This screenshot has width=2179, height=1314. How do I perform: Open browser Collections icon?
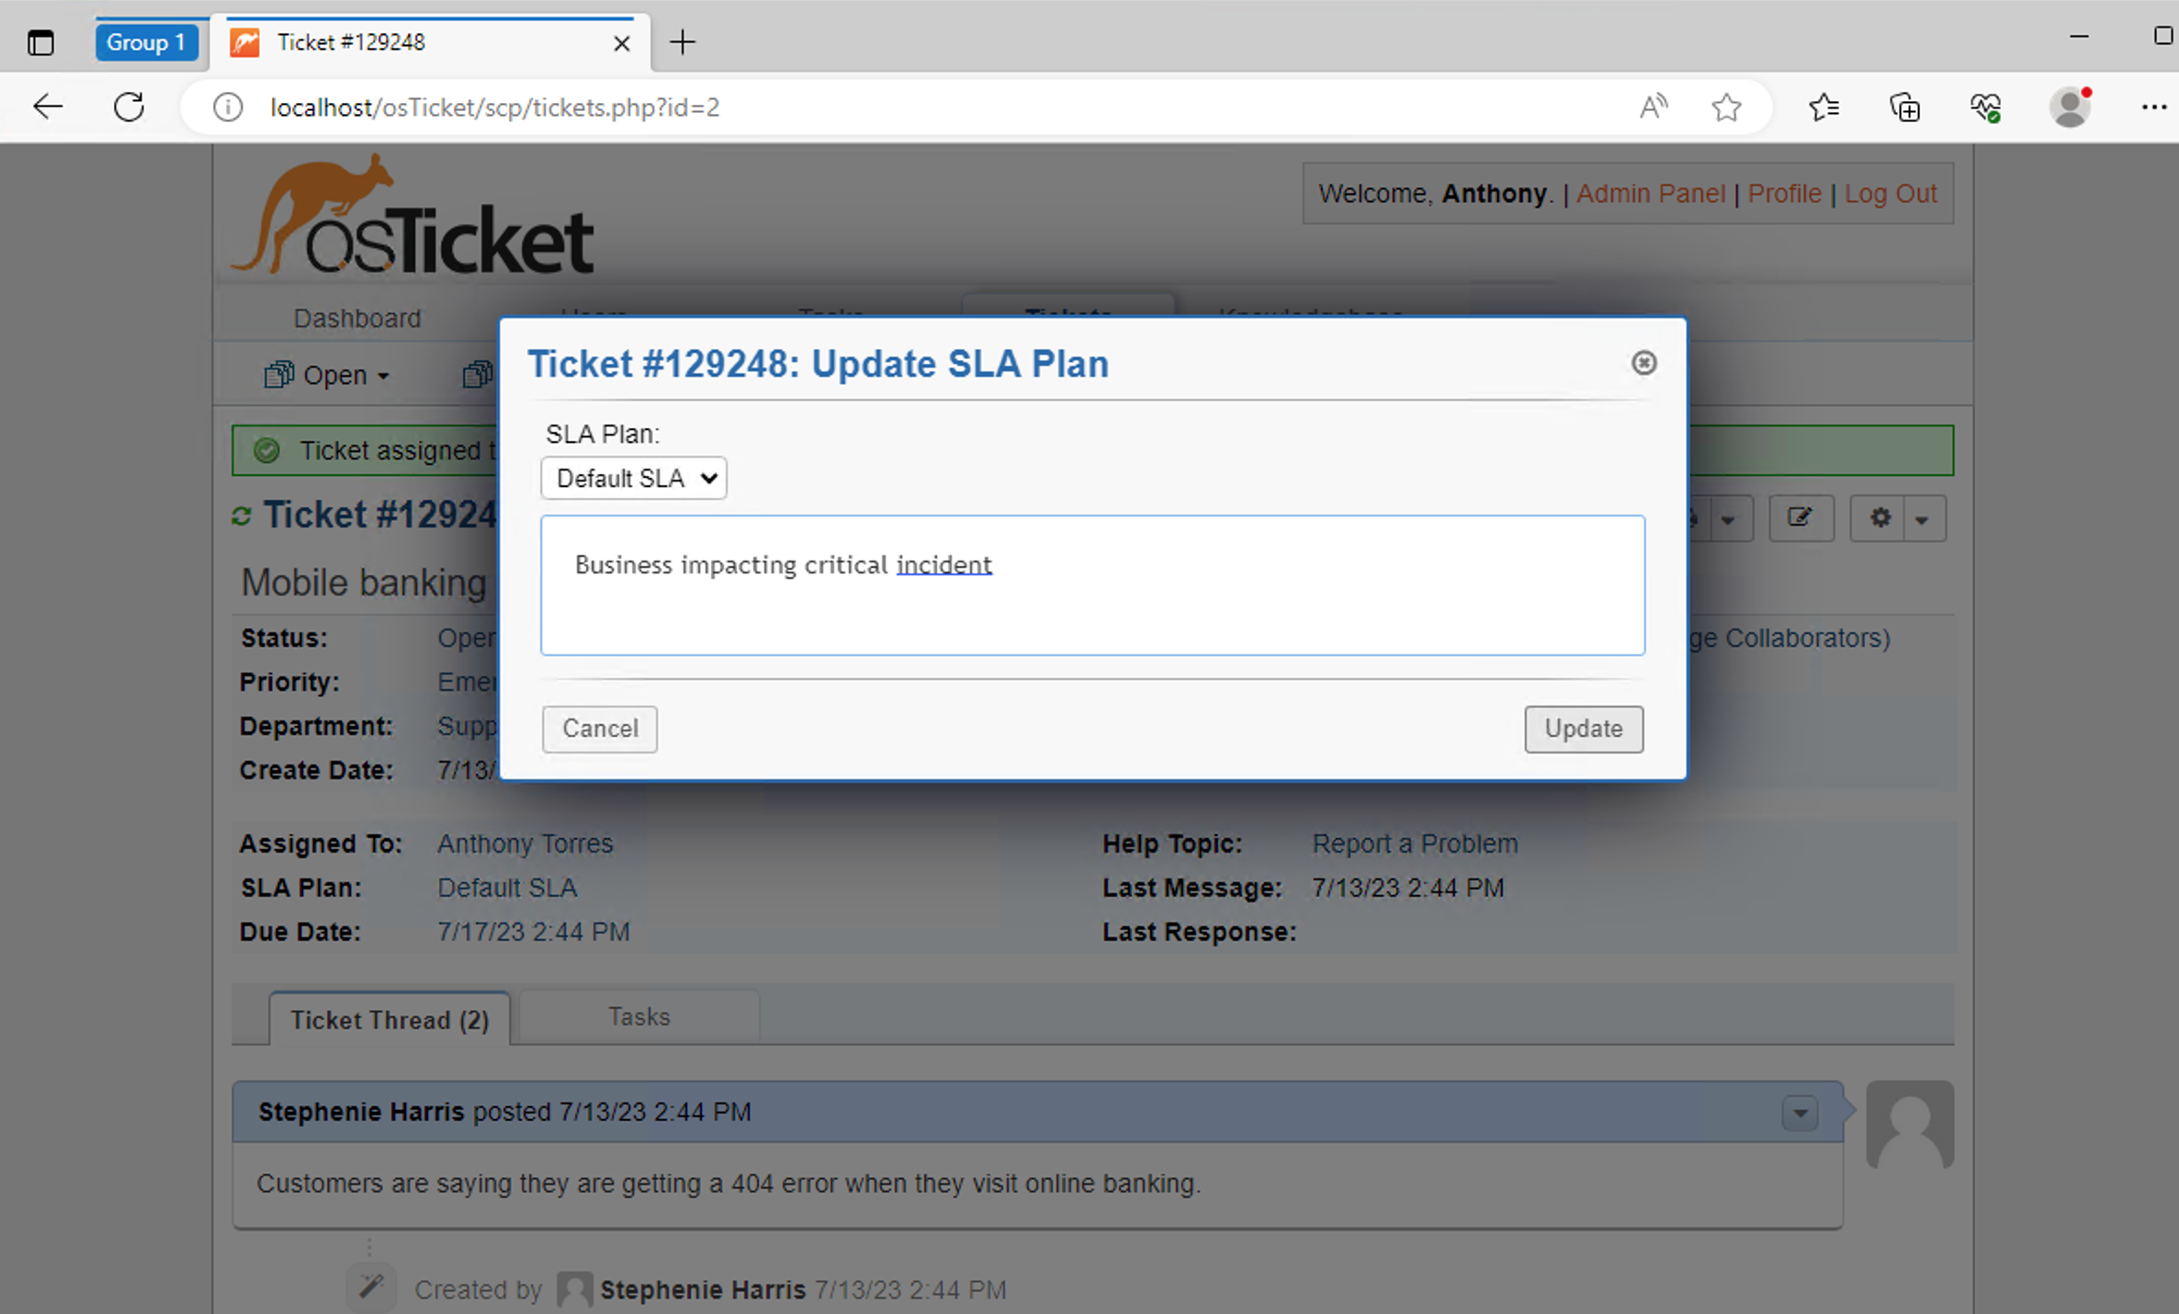point(1904,108)
